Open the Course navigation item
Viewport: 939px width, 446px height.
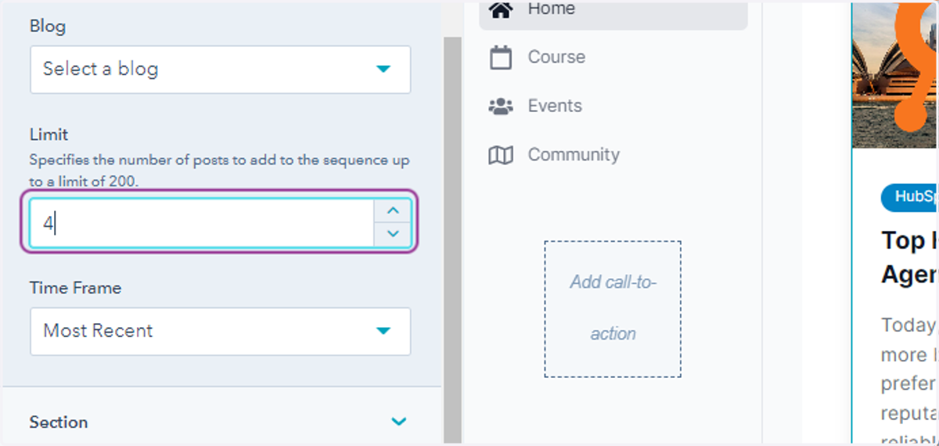tap(613, 57)
